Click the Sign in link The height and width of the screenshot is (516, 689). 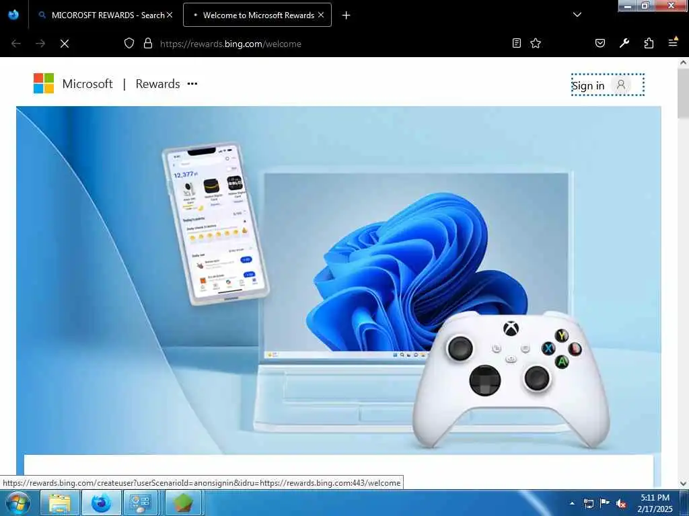click(x=588, y=86)
